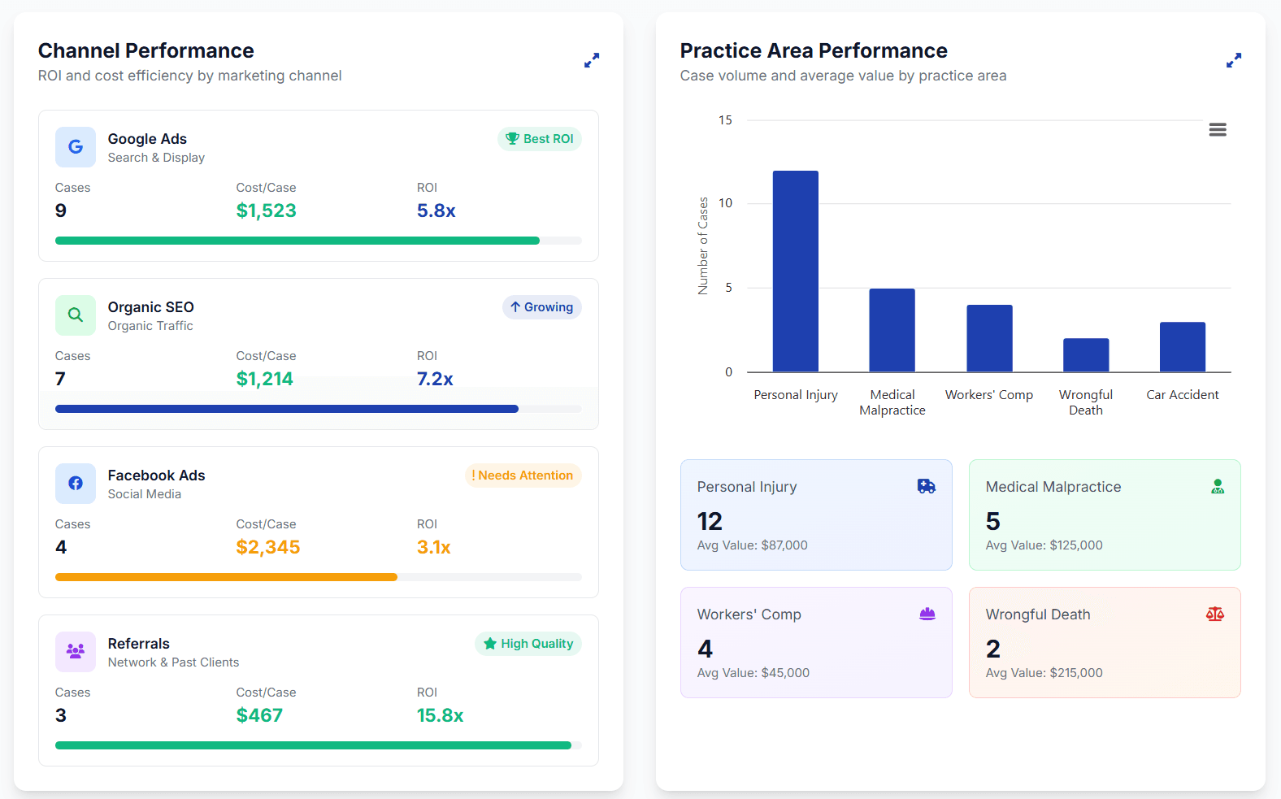The width and height of the screenshot is (1281, 799).
Task: Expand the Channel Performance panel
Action: click(x=592, y=60)
